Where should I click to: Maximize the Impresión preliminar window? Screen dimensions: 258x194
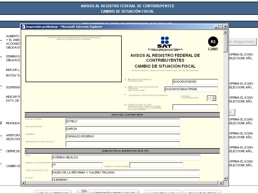(221, 27)
